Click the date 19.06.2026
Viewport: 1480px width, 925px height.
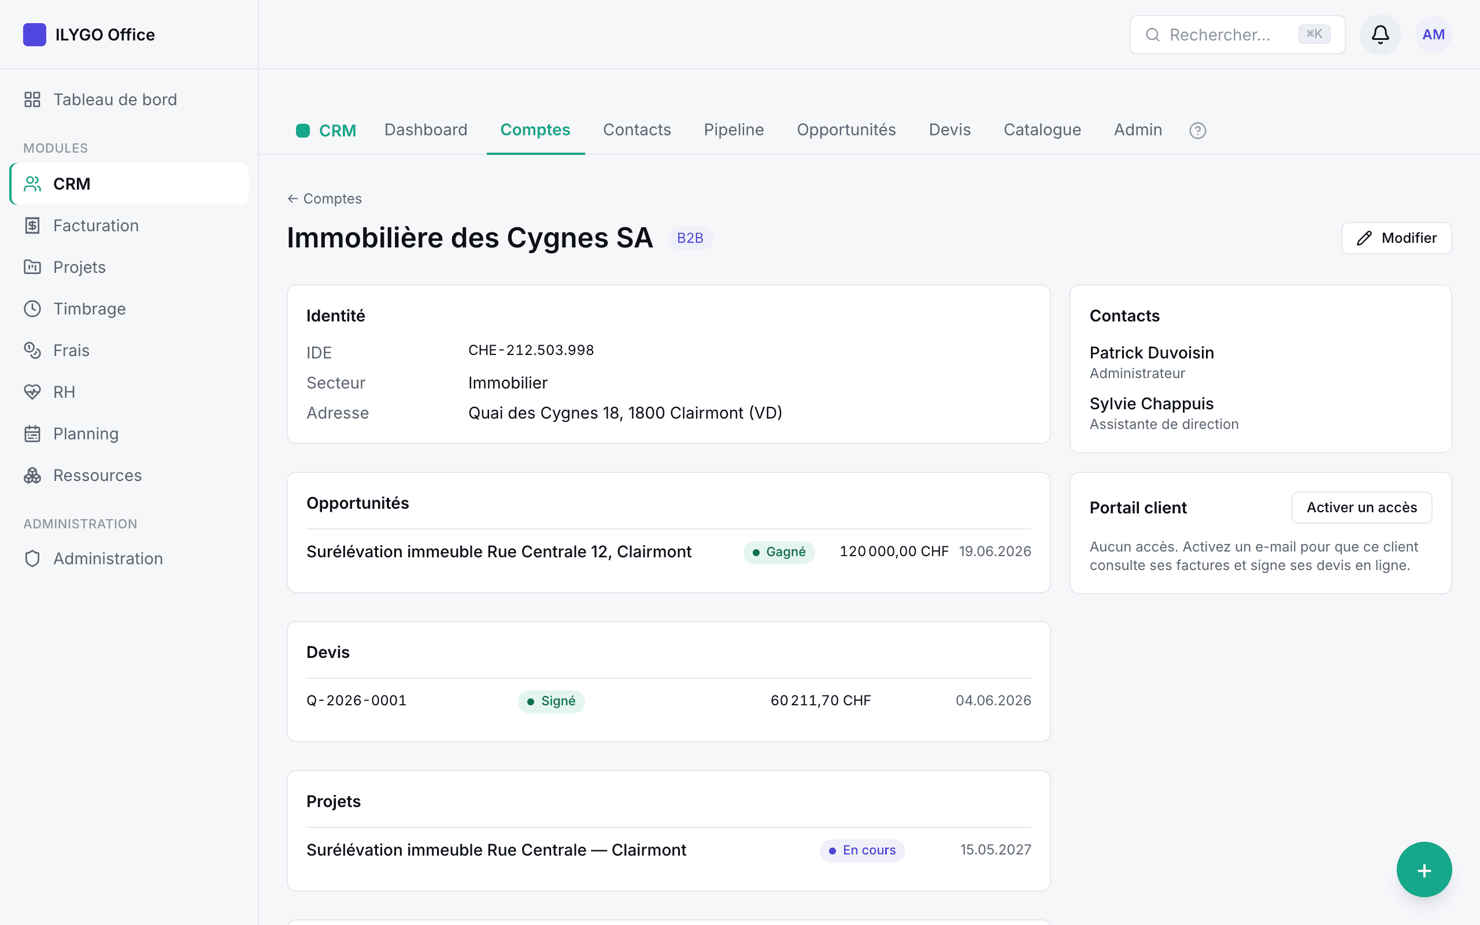(x=994, y=552)
